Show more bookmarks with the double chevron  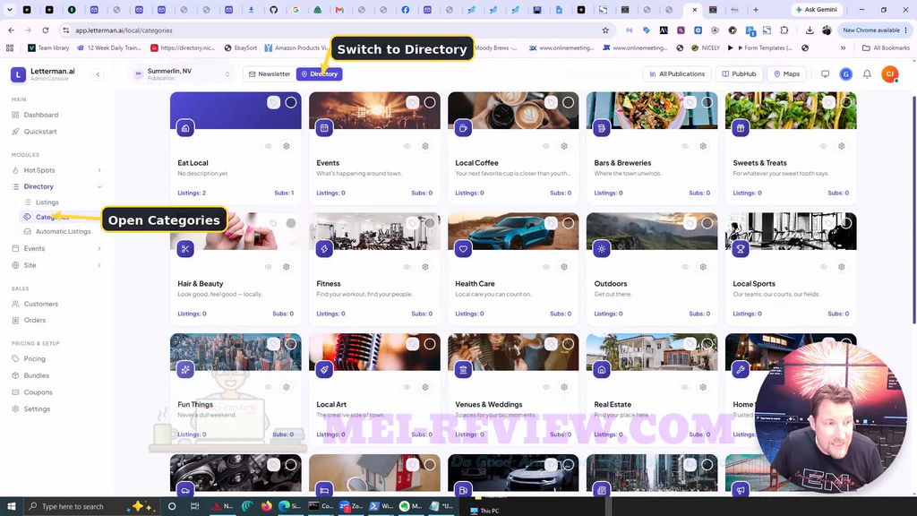843,48
